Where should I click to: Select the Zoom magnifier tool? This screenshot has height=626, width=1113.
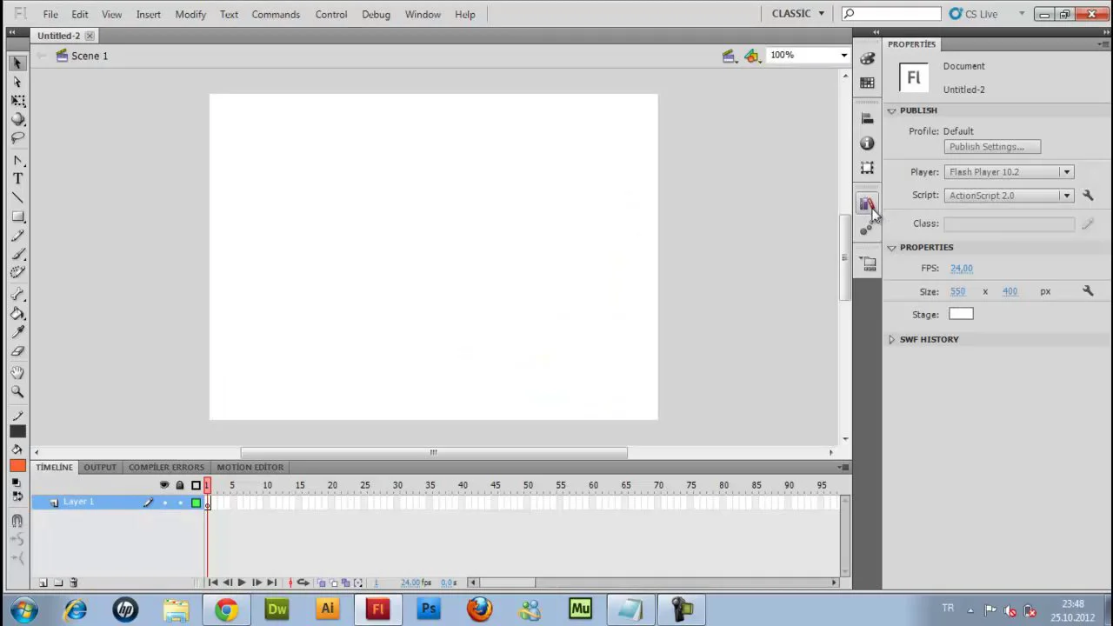17,392
